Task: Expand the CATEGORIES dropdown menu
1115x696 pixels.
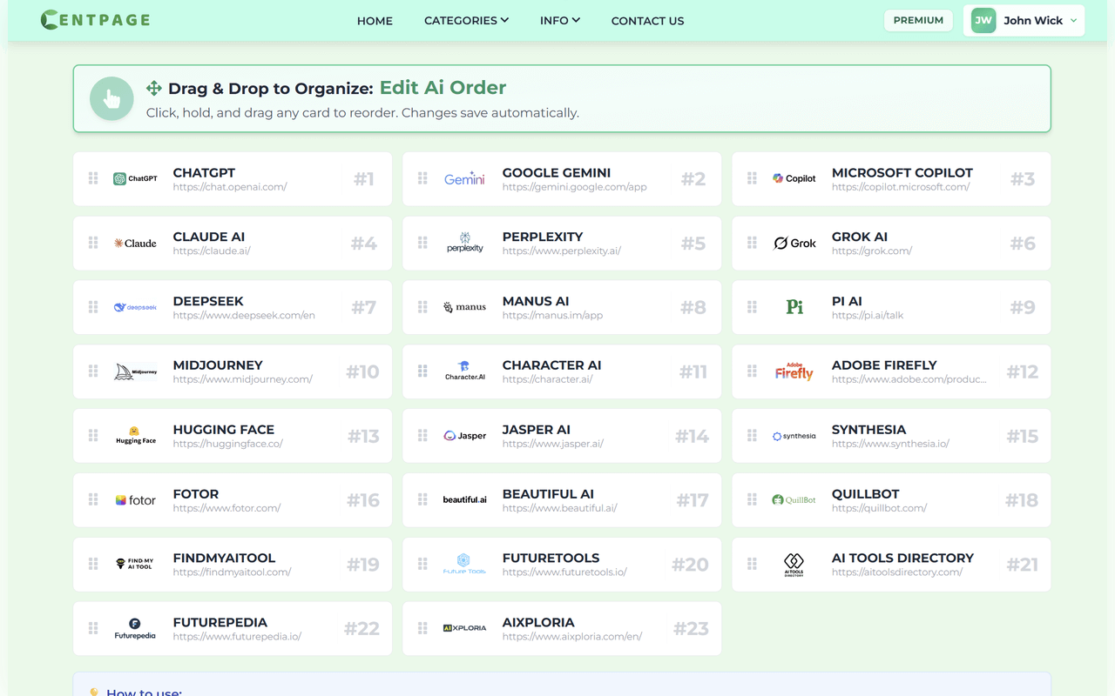Action: 466,20
